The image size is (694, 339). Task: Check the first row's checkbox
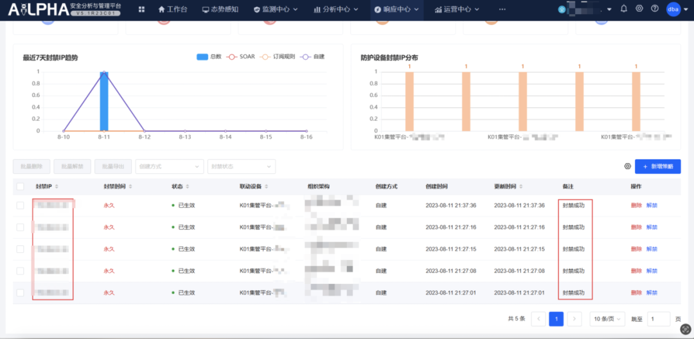point(21,205)
